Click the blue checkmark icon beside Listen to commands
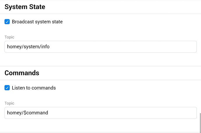This screenshot has width=201, height=133. click(x=7, y=87)
